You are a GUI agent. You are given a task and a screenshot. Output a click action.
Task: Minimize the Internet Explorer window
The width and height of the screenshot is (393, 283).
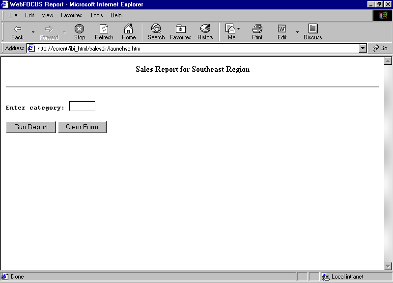(x=371, y=4)
